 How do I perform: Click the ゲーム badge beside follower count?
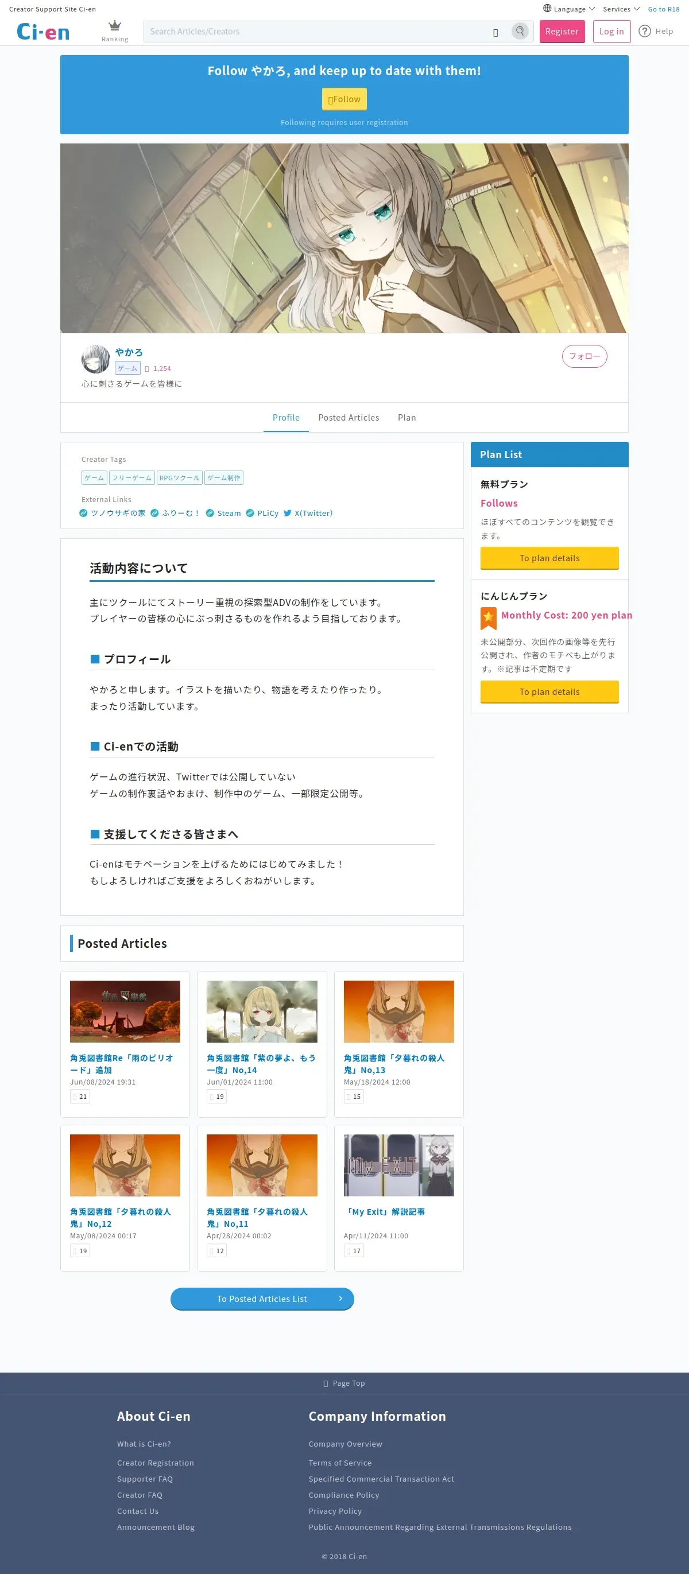128,368
